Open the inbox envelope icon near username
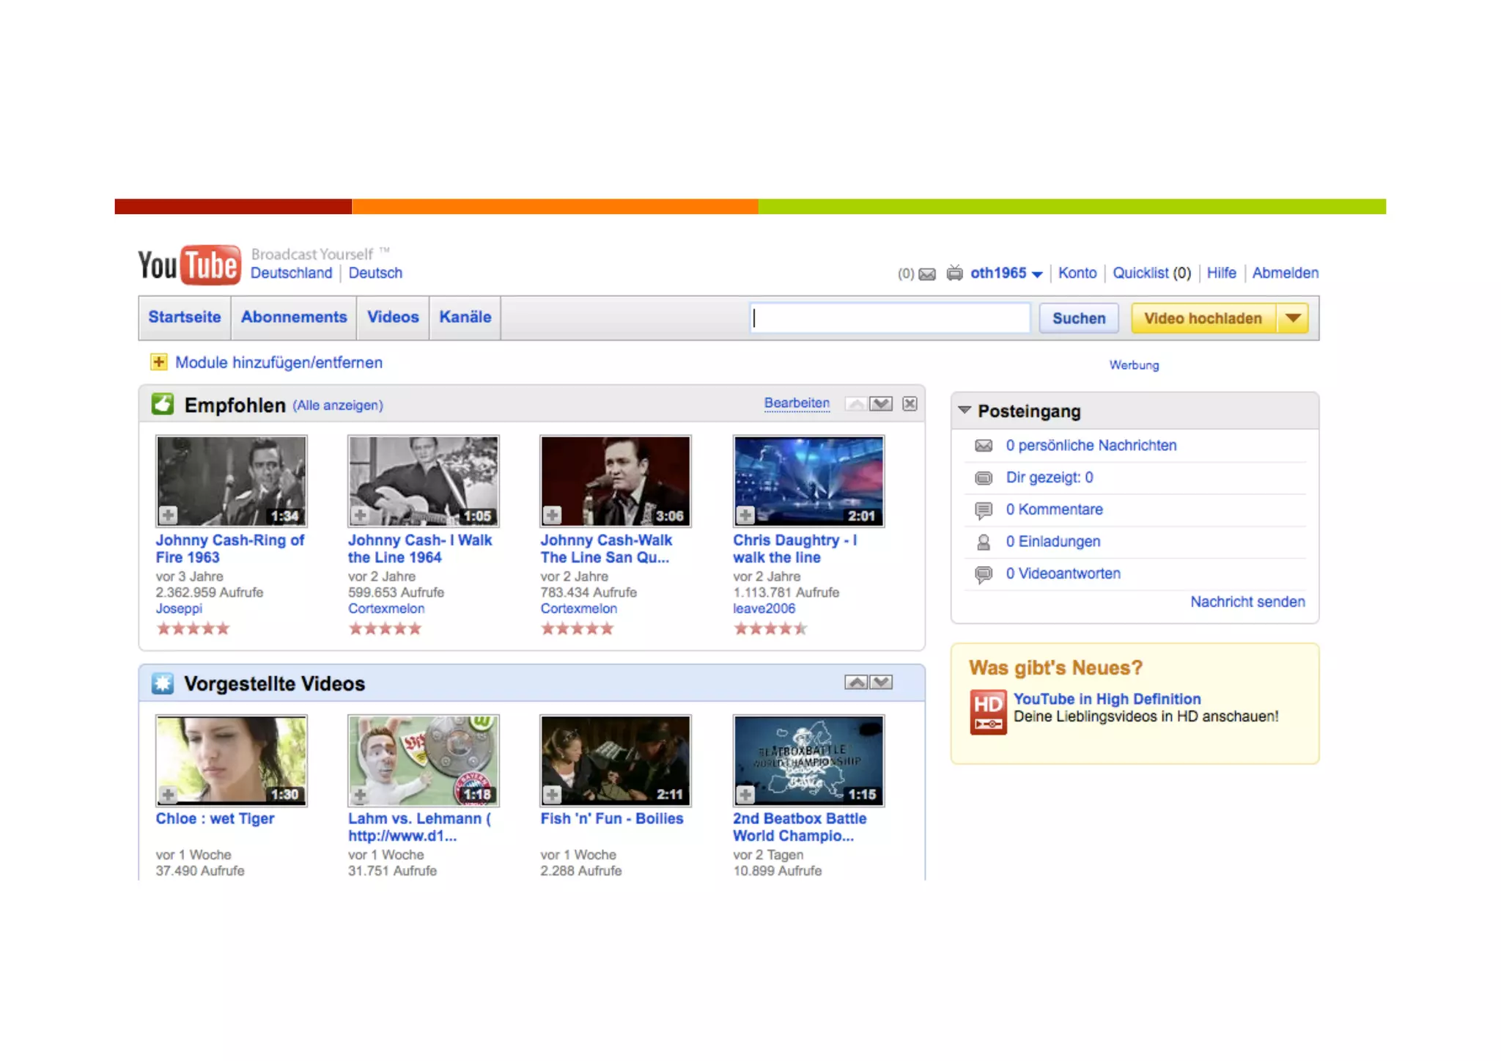Screen dimensions: 1501x1061 [927, 274]
